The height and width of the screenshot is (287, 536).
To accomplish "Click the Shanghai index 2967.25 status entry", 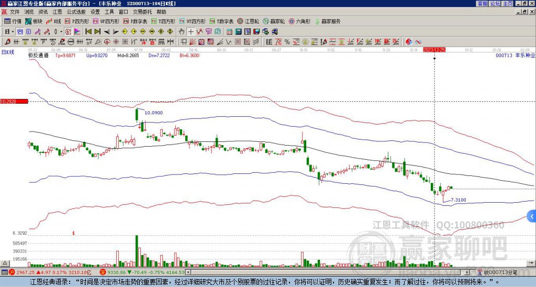I will 50,272.
